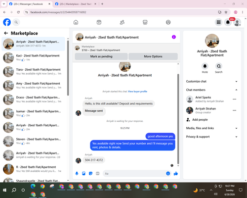This screenshot has width=247, height=198.
Task: Open the nine-dot Menu grid
Action: 218,22
